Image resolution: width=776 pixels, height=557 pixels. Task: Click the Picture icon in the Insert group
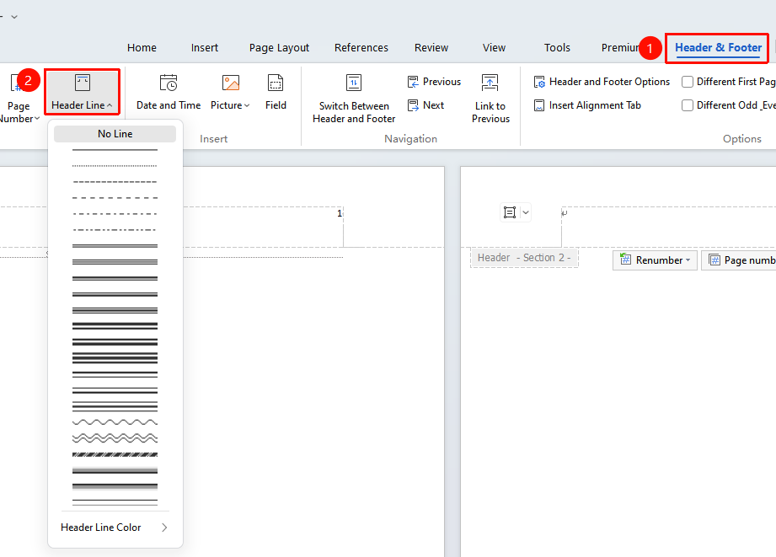pos(231,83)
